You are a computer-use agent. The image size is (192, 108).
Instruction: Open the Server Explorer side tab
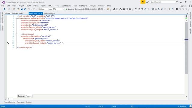pos(2,17)
